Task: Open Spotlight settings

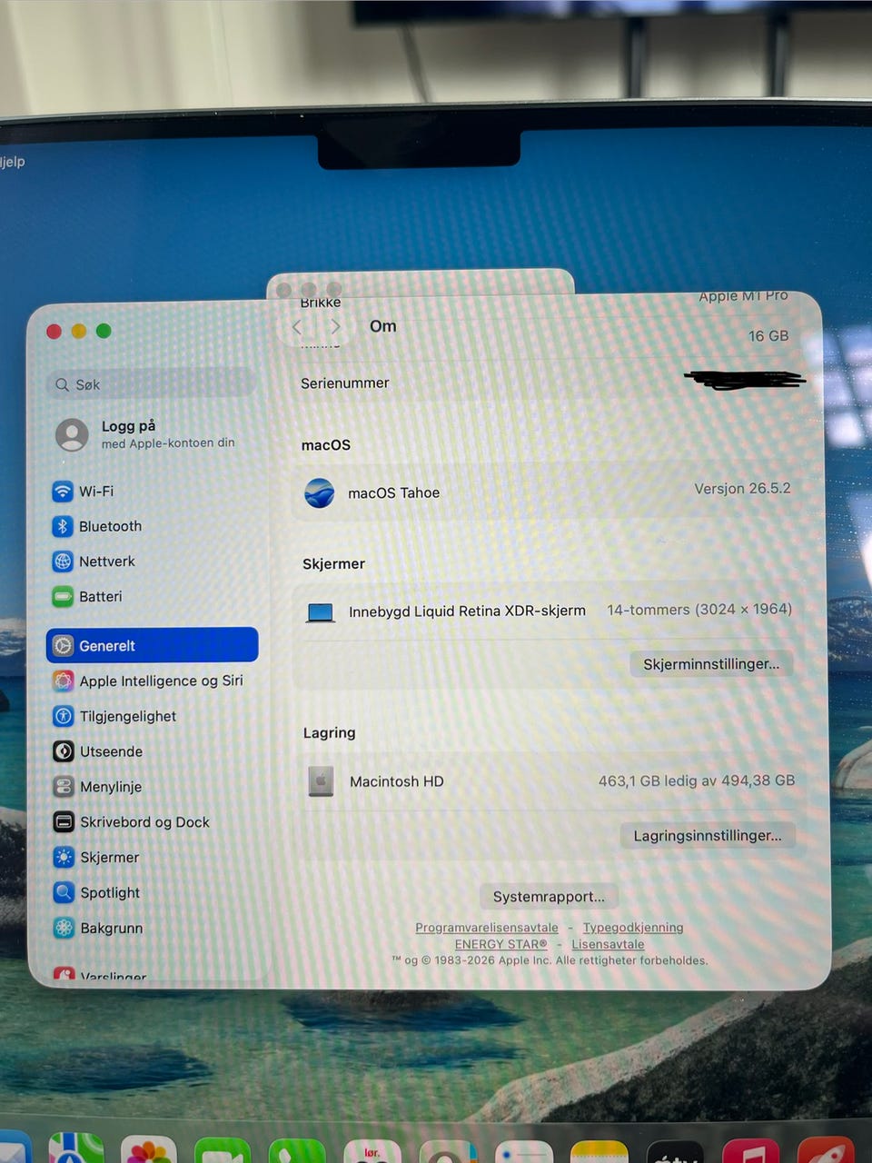Action: (x=96, y=893)
